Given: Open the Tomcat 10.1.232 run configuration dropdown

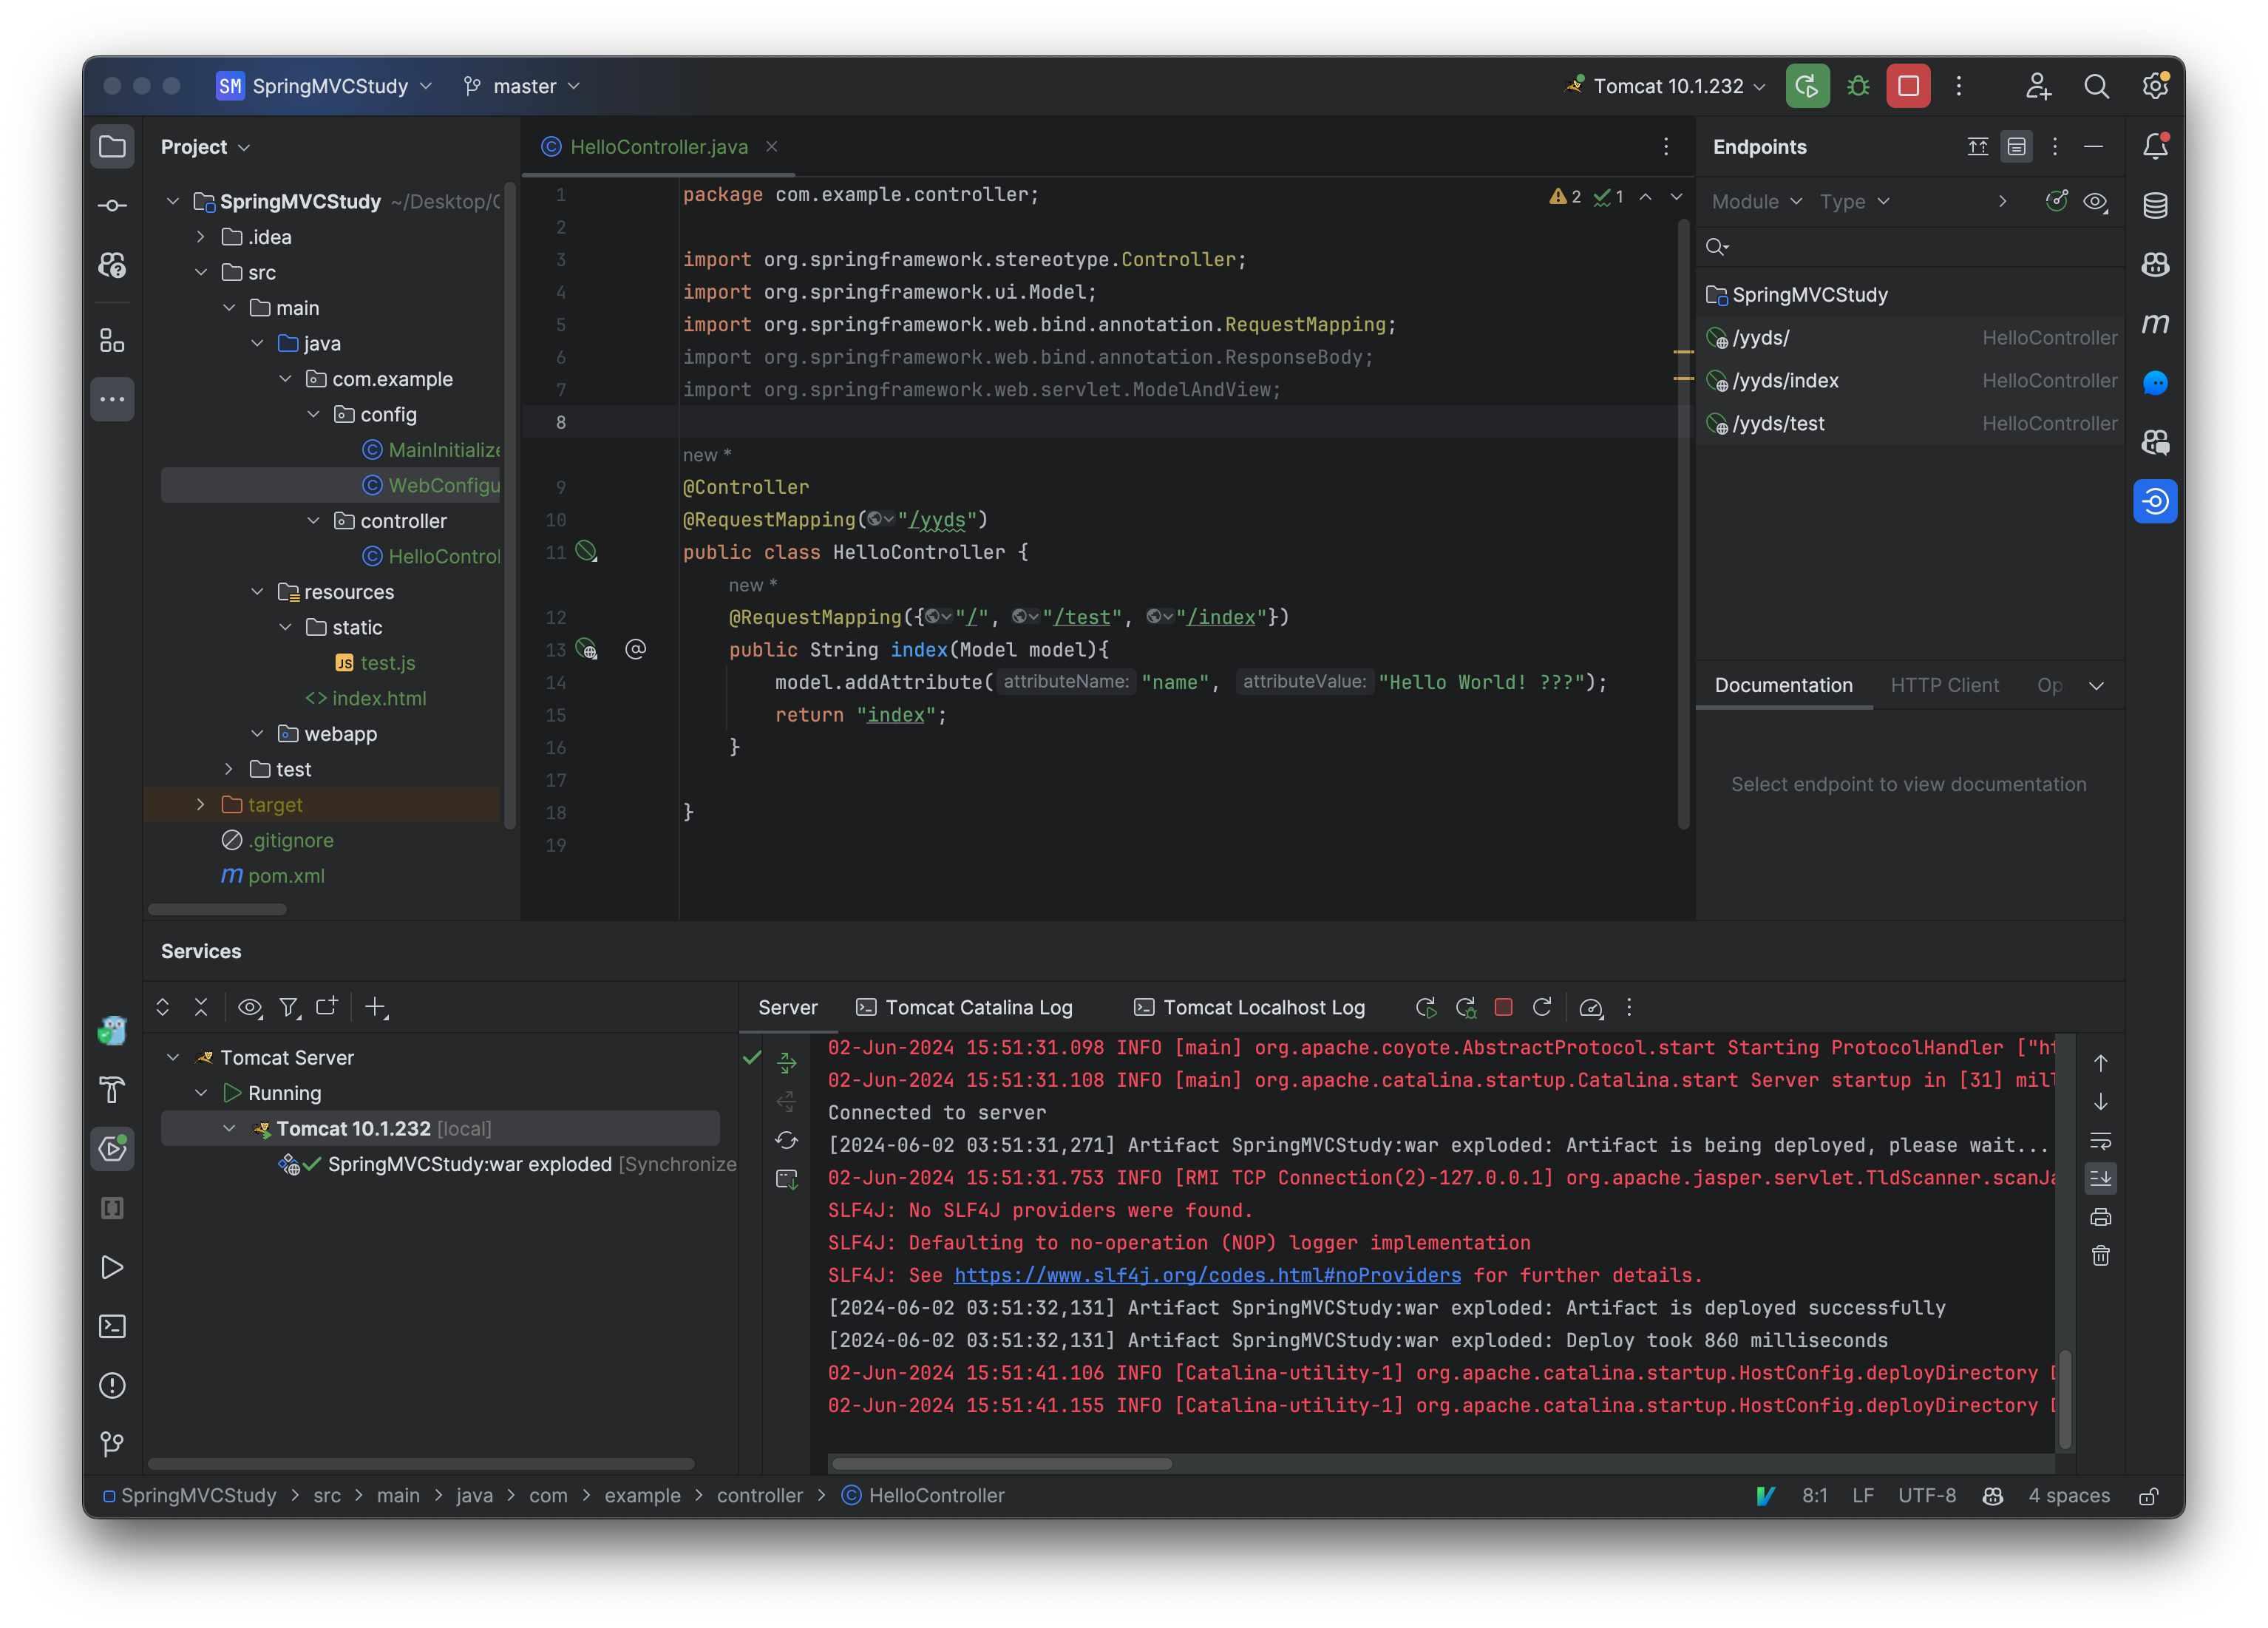Looking at the screenshot, I should 1667,86.
